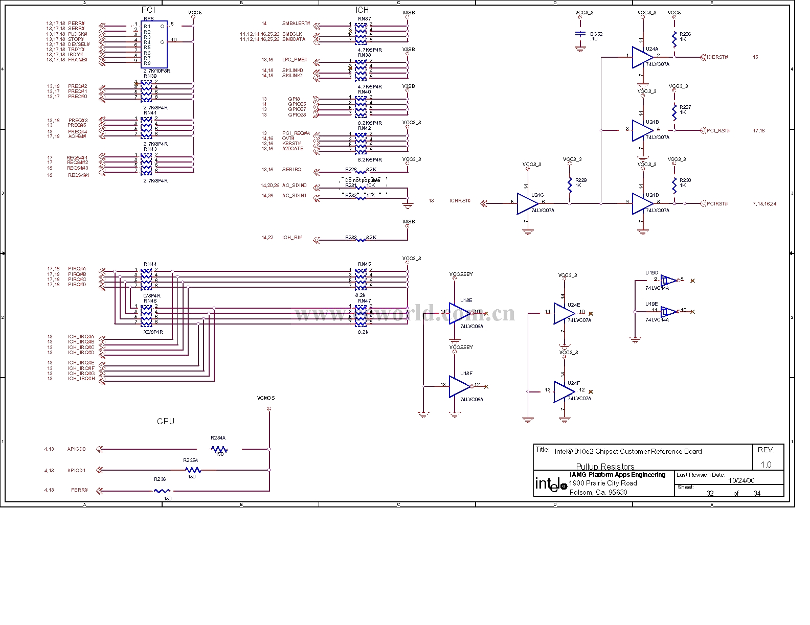This screenshot has width=810, height=625.
Task: Click the U18E inverter gate symbol
Action: point(458,312)
